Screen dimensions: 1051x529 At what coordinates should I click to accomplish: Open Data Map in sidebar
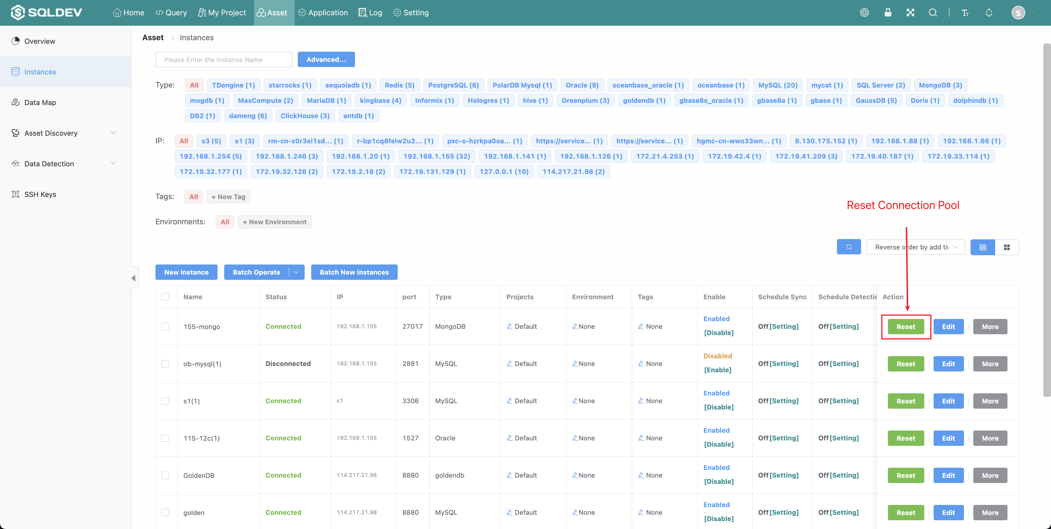click(x=65, y=102)
